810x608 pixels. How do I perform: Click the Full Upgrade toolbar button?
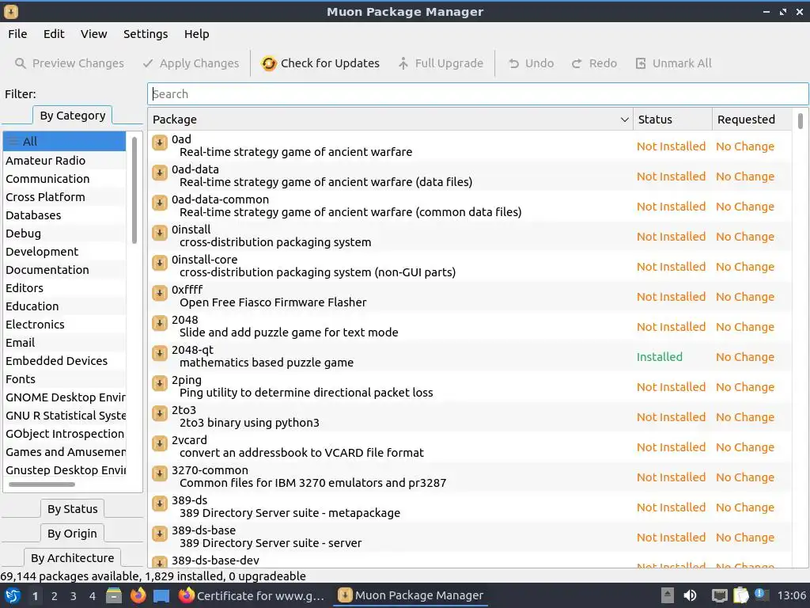tap(441, 63)
